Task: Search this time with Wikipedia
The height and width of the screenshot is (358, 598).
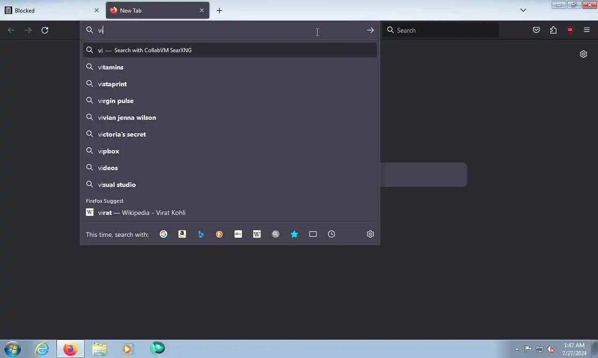Action: pyautogui.click(x=257, y=234)
